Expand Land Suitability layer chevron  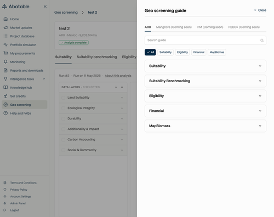[122, 98]
